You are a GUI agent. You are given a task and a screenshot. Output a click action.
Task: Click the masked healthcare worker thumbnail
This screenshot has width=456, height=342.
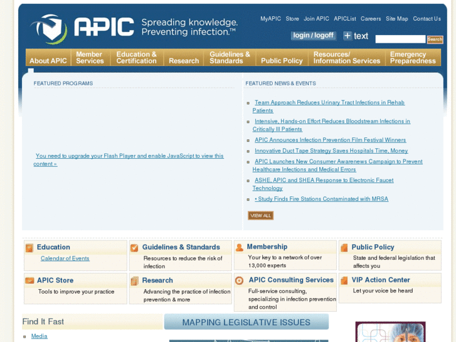[x=390, y=332]
